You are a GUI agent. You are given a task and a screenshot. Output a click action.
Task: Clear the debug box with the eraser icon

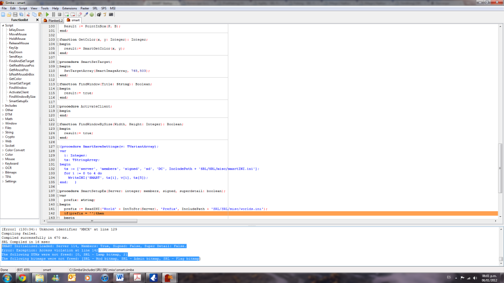[79, 14]
